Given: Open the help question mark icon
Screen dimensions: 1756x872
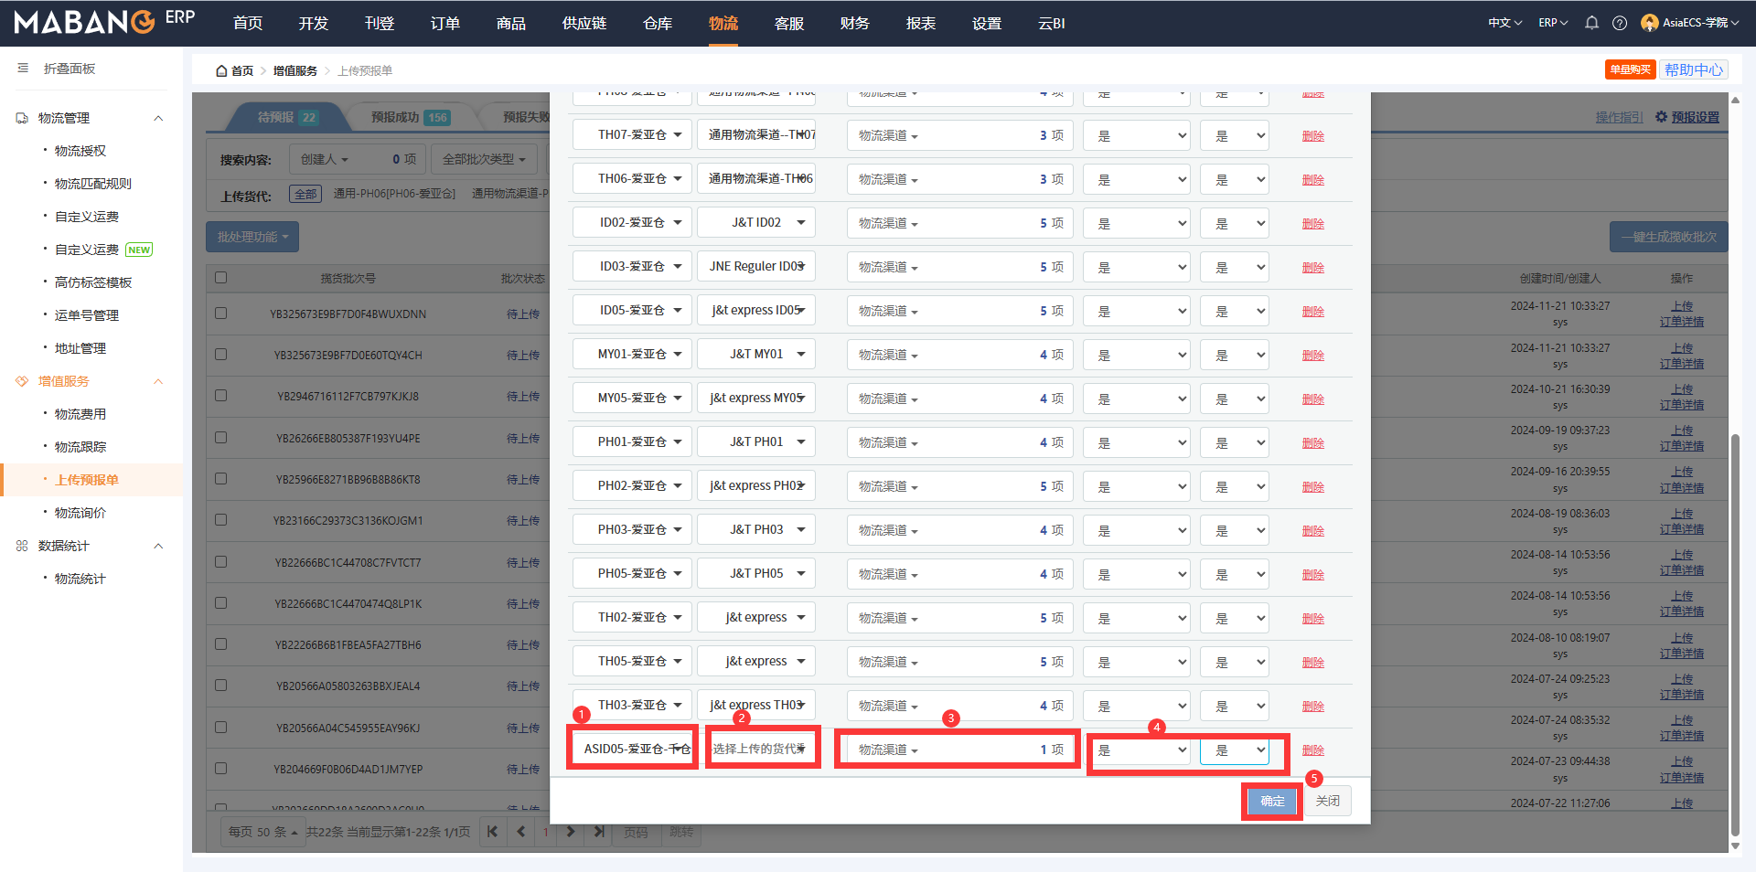Looking at the screenshot, I should [x=1620, y=23].
